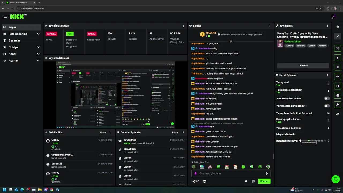Expand Ayarlar sidebar section

tap(38, 61)
